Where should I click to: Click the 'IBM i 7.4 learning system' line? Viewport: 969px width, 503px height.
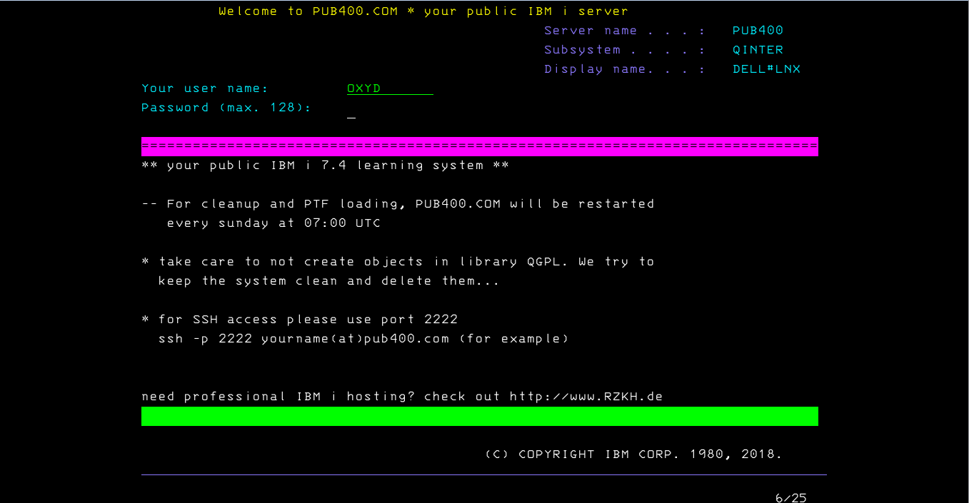(325, 166)
